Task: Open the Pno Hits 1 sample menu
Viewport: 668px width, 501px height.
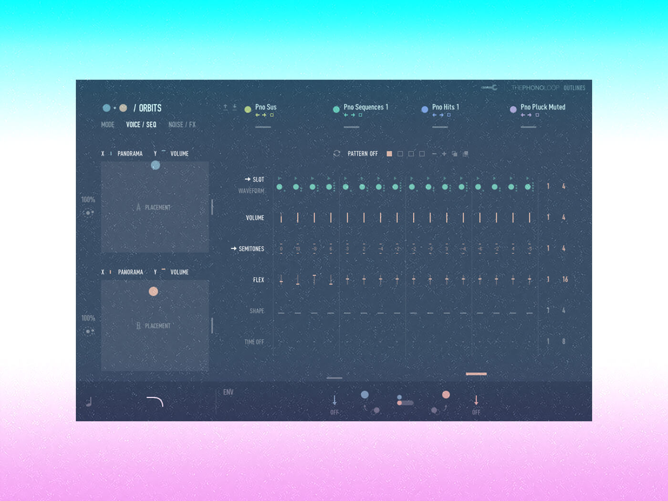Action: [446, 107]
